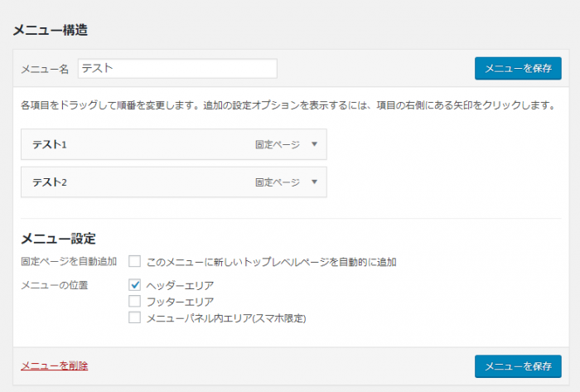Click the メニュー名 field label

click(x=45, y=70)
